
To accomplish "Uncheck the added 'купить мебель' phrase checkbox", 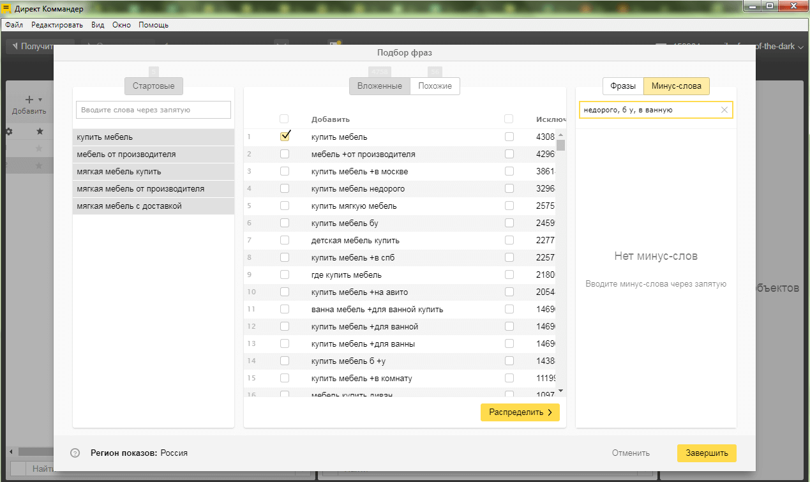I will [x=285, y=137].
